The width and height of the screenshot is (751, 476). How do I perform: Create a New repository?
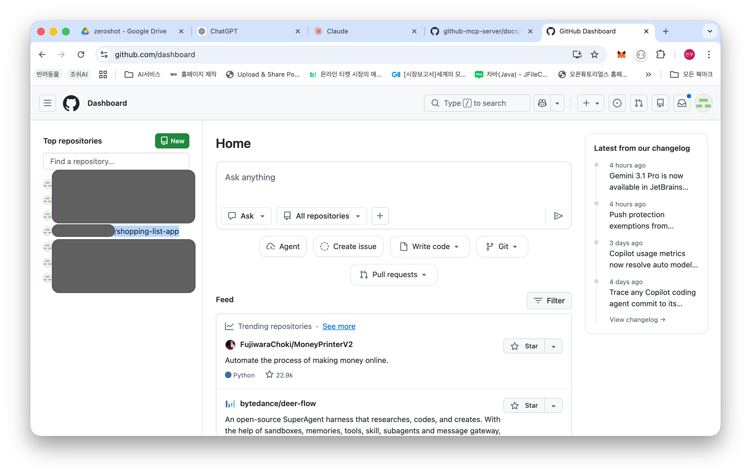172,141
